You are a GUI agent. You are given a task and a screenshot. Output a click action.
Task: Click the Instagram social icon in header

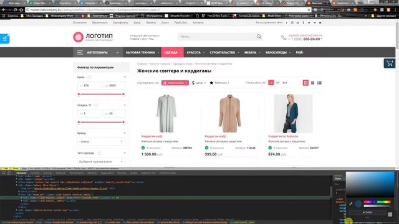click(292, 22)
